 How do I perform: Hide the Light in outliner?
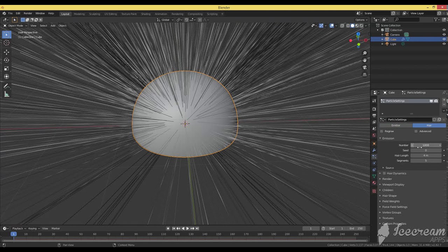[x=444, y=44]
